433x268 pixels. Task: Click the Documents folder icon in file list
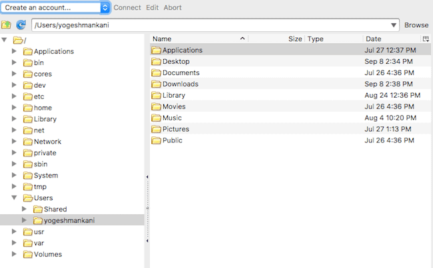point(156,72)
